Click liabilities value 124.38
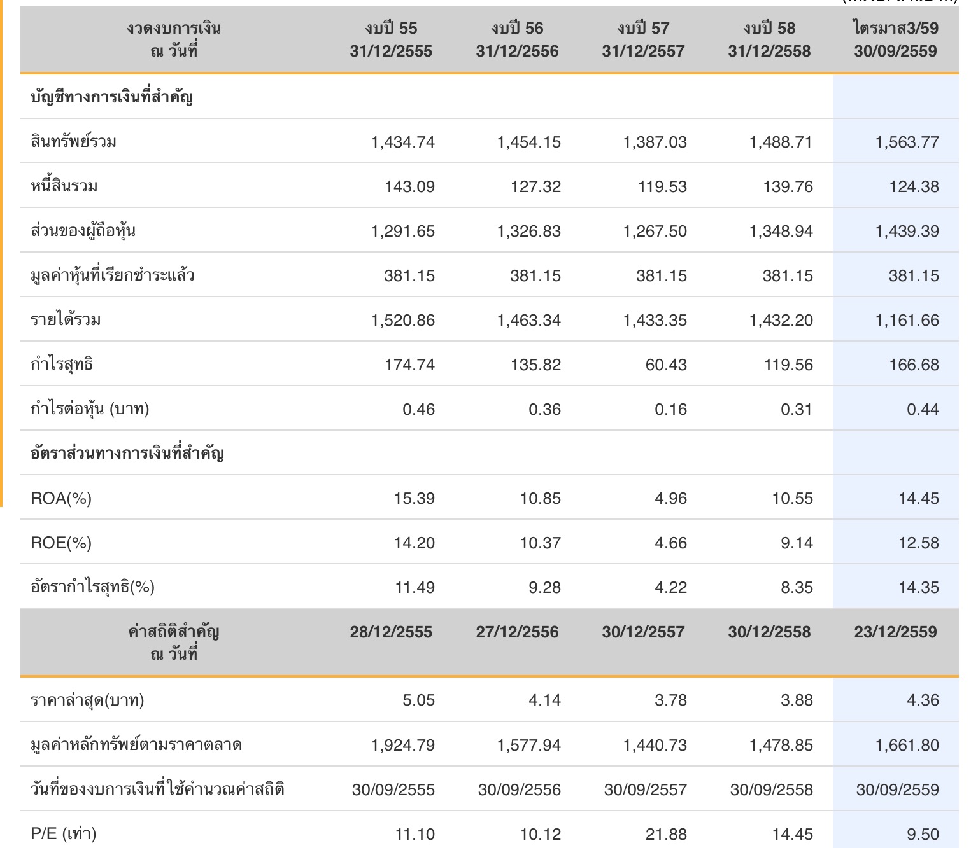 coord(914,186)
